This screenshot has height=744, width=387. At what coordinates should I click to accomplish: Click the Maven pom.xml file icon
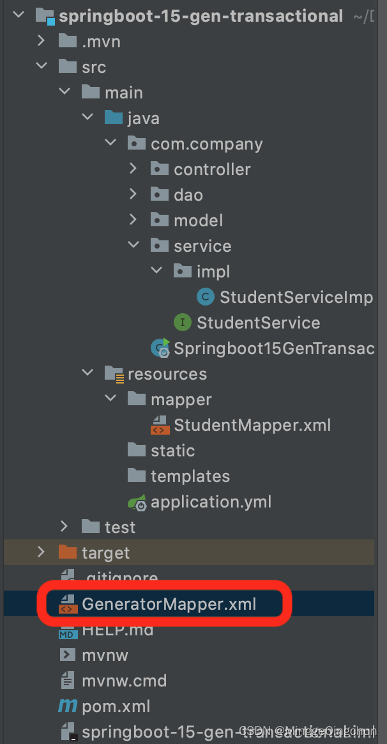tap(68, 706)
